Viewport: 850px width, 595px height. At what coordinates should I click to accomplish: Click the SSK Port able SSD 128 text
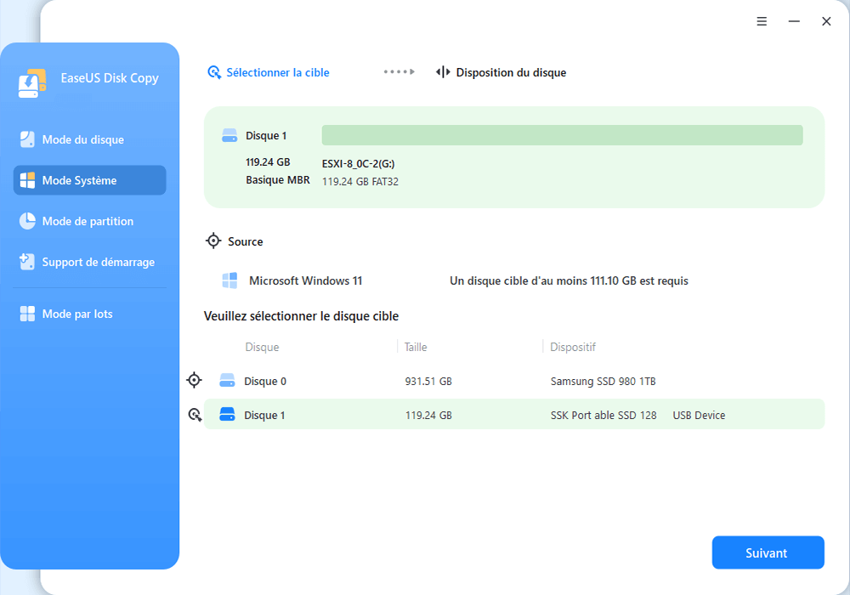point(603,415)
